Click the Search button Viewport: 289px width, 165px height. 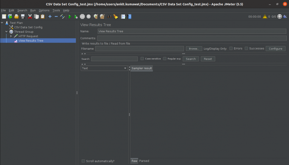pos(191,59)
